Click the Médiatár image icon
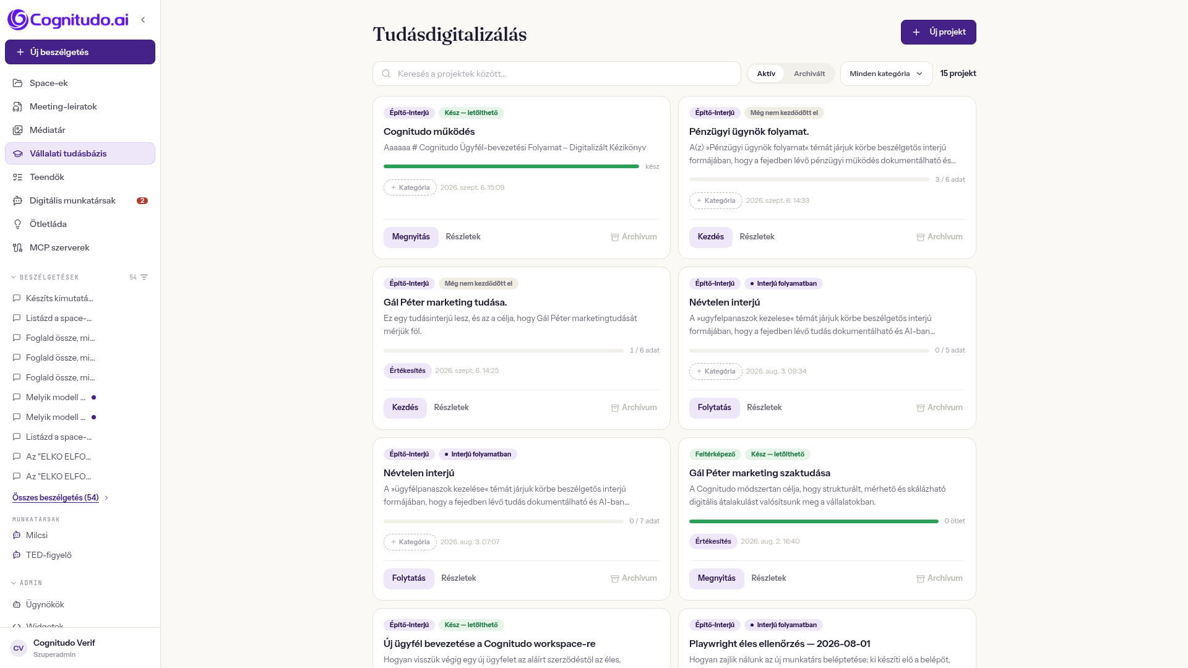 [18, 130]
